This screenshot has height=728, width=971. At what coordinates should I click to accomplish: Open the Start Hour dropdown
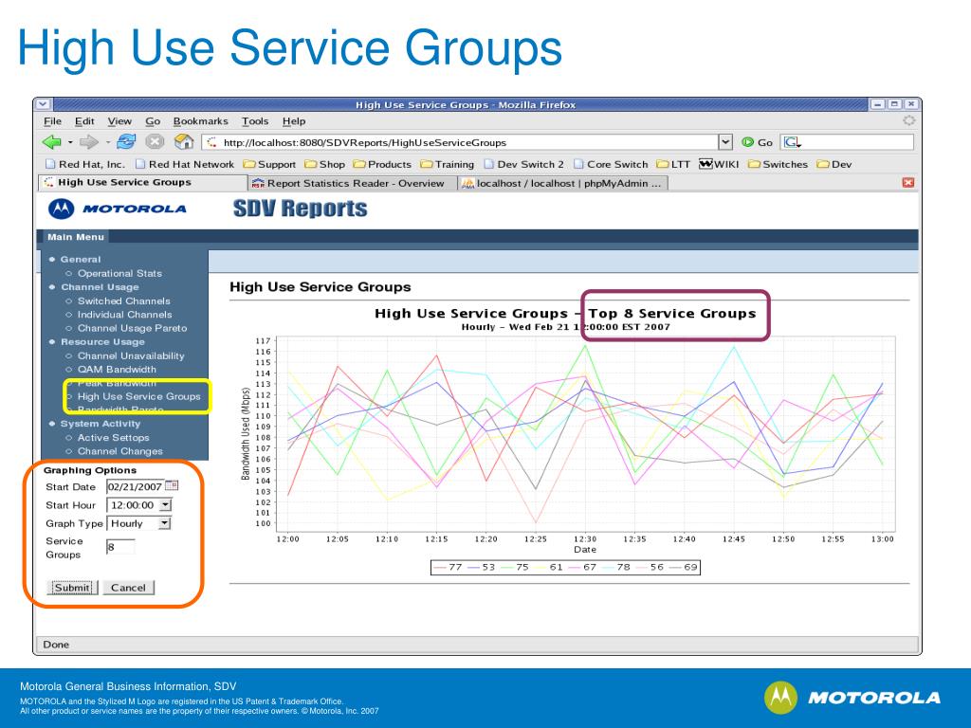pyautogui.click(x=139, y=506)
